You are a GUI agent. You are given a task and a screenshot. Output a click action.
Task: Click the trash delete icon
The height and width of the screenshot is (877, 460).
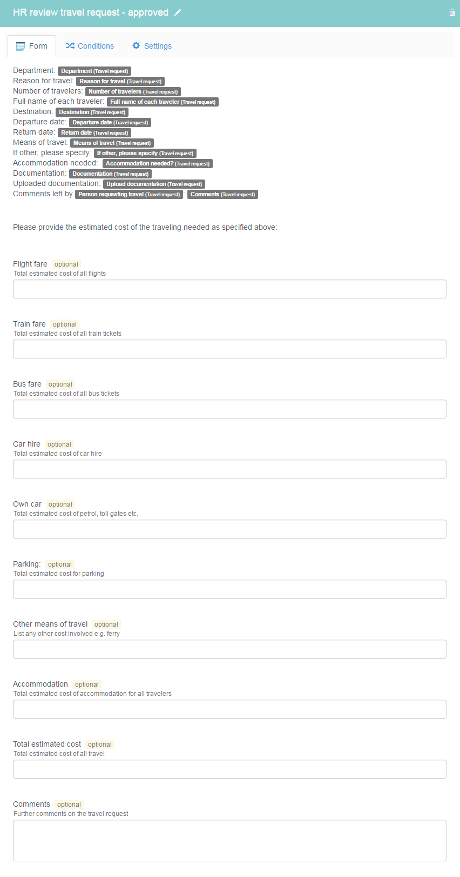pyautogui.click(x=452, y=12)
